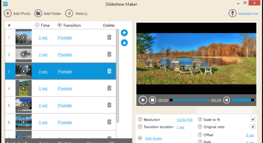This screenshot has height=143, width=263.
Task: Click the Time column header
Action: 42,25
